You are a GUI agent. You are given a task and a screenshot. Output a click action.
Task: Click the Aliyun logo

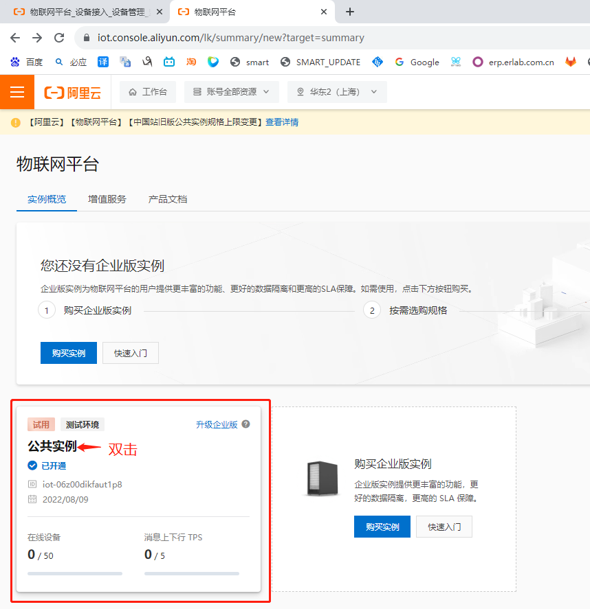click(x=73, y=93)
